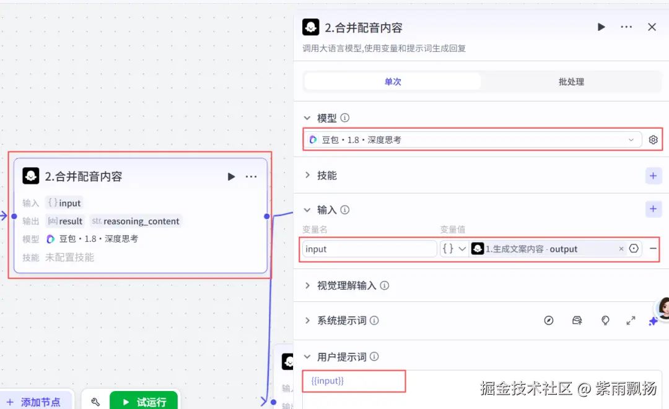The height and width of the screenshot is (409, 669).
Task: Open model settings gear icon
Action: point(654,140)
